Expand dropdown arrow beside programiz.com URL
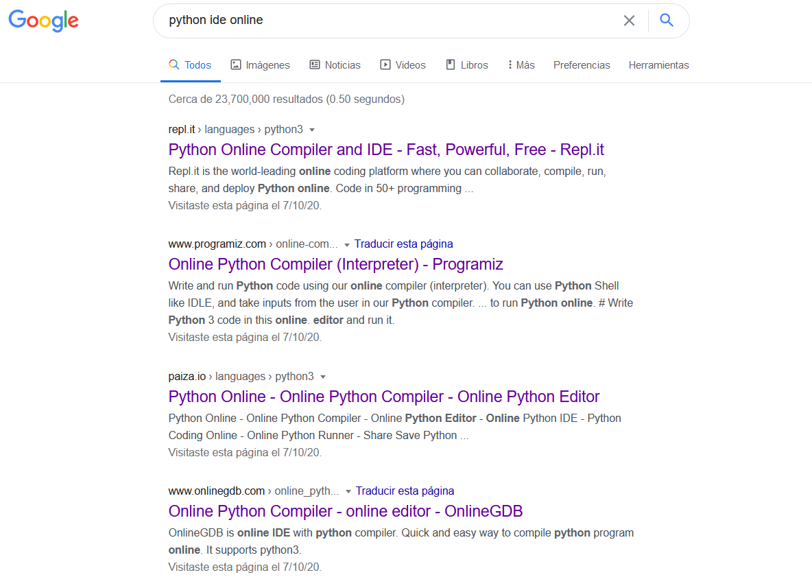This screenshot has height=588, width=812. tap(347, 244)
